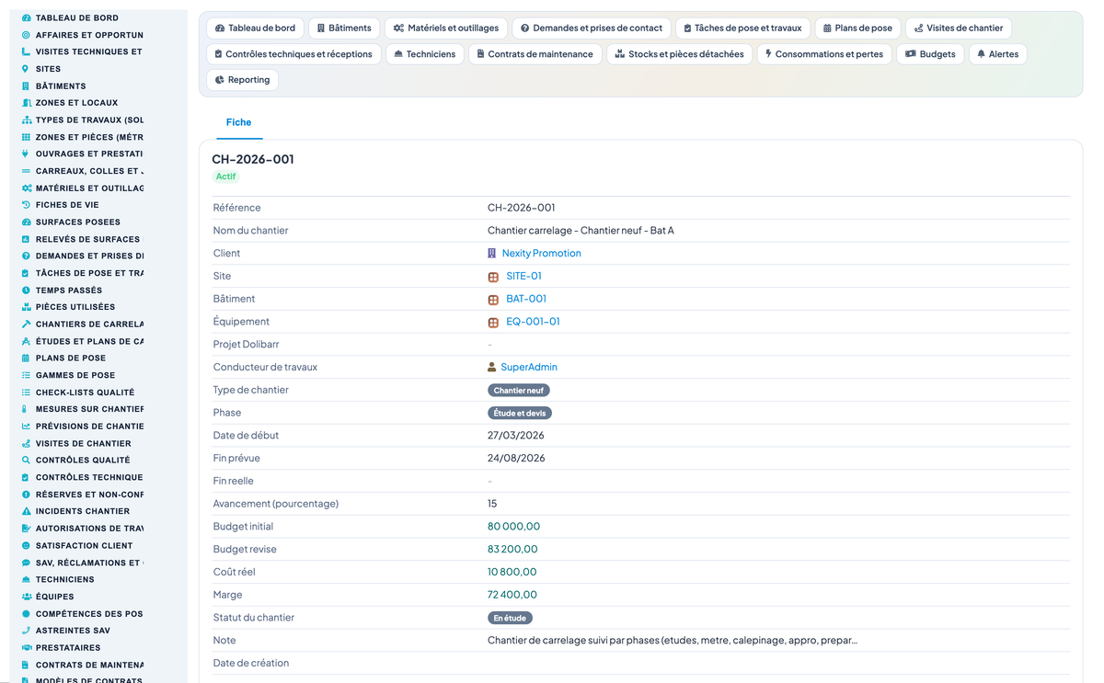Open Surfaces posées in sidebar
This screenshot has height=683, width=1104.
(x=77, y=222)
